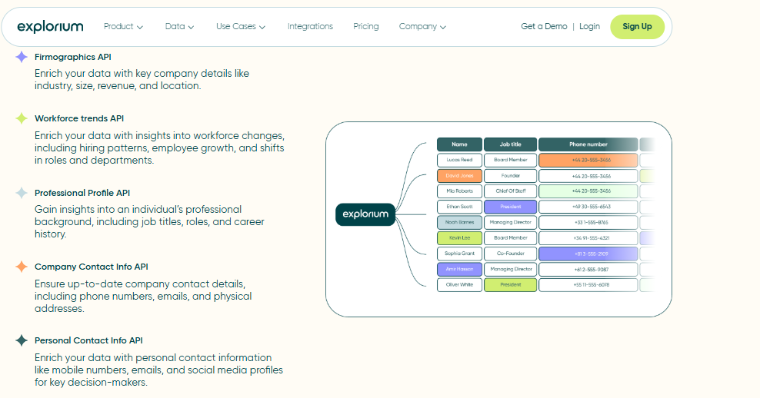Go to the Integrations page
This screenshot has height=398, width=760.
tap(310, 27)
